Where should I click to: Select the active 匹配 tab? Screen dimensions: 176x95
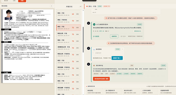(x=22, y=1)
